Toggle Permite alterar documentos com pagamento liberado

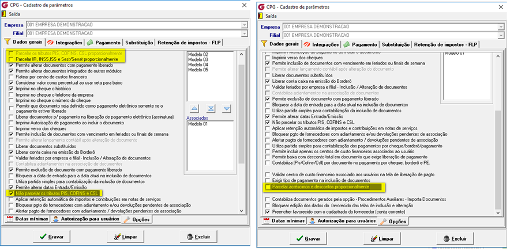[x=12, y=65]
